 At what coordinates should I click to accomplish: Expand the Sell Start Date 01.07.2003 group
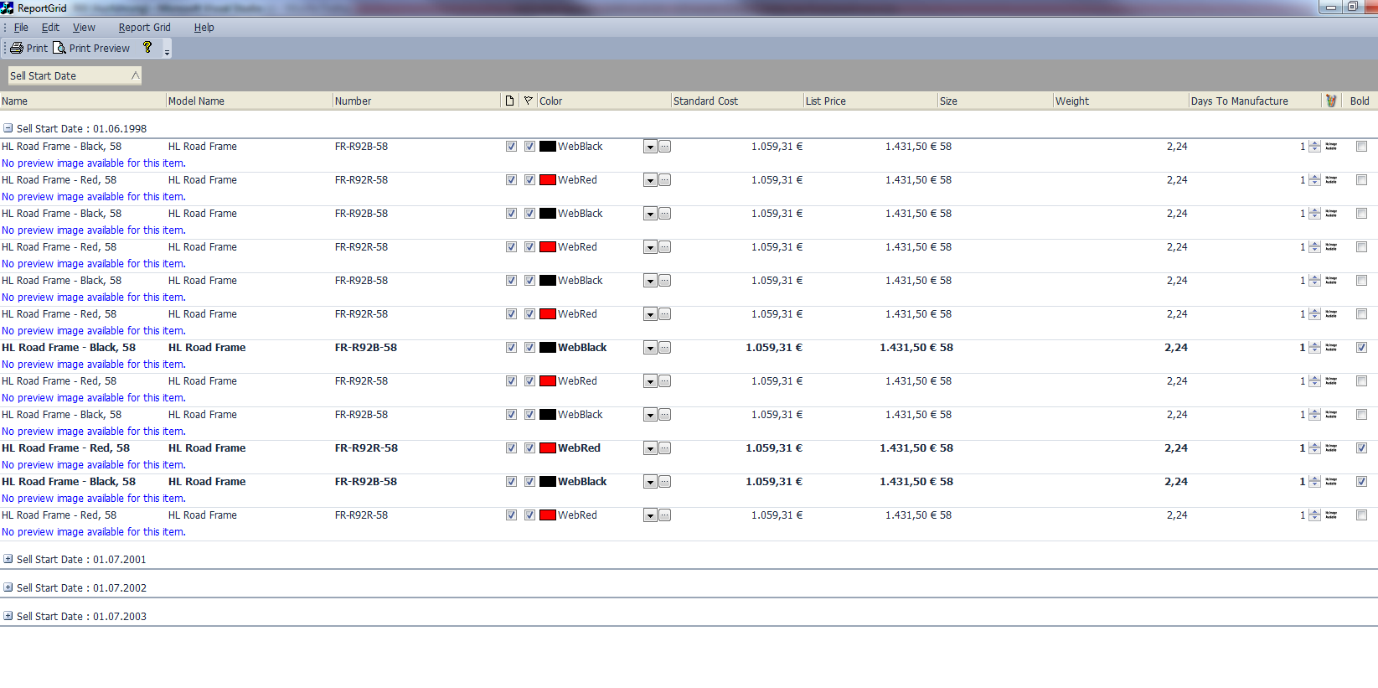click(x=8, y=616)
